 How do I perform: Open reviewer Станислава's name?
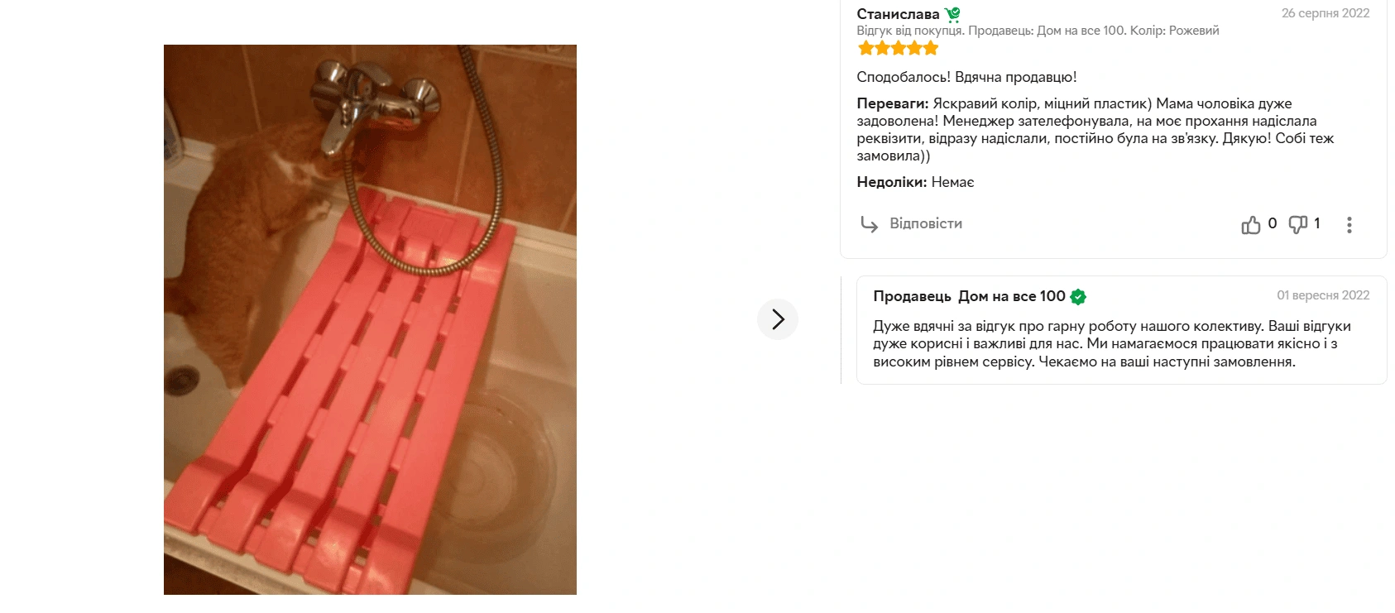898,14
